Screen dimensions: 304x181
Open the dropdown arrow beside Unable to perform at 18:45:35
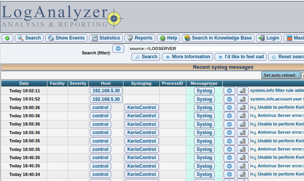coord(229,158)
